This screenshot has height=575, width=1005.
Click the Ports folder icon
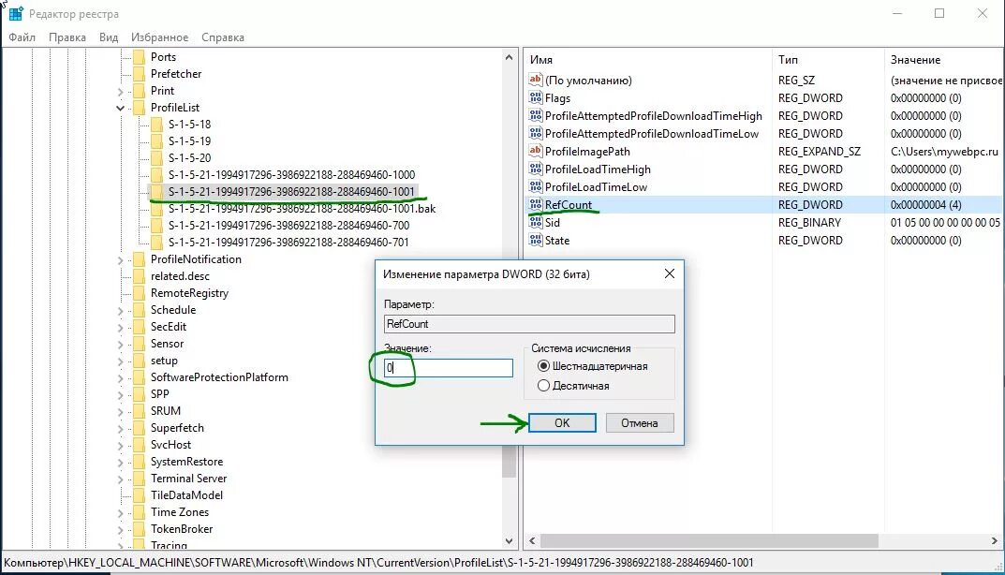(139, 57)
